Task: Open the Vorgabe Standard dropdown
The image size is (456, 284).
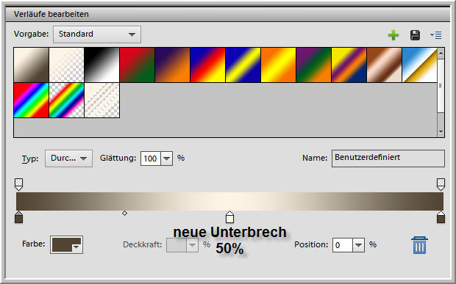Action: [x=97, y=34]
